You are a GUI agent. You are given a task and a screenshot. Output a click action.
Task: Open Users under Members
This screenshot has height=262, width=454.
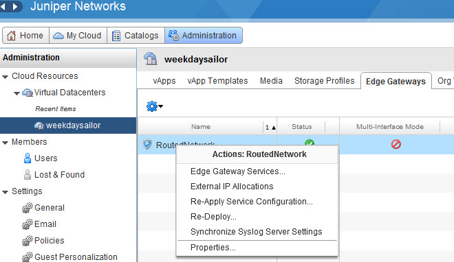point(46,158)
